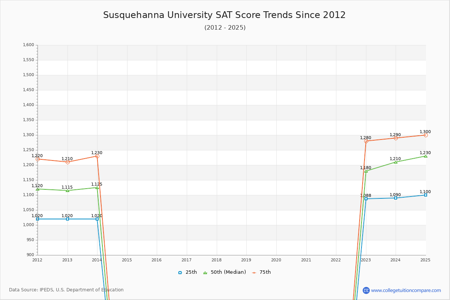Click the 1,250 y-axis label

(x=28, y=150)
